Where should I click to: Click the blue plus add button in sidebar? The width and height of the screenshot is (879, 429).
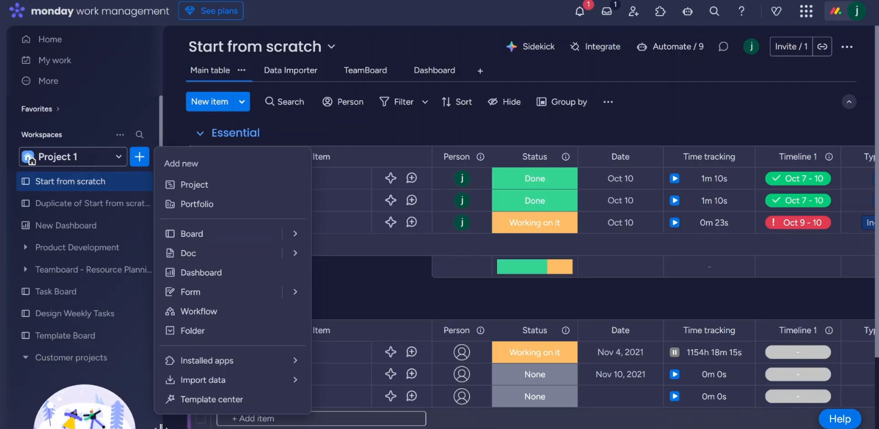tap(139, 157)
